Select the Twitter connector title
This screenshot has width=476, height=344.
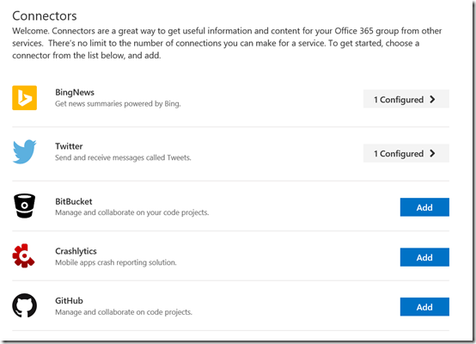coord(69,146)
